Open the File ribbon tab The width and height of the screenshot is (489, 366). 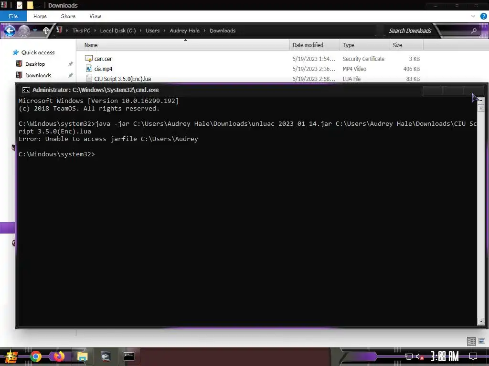(x=13, y=16)
